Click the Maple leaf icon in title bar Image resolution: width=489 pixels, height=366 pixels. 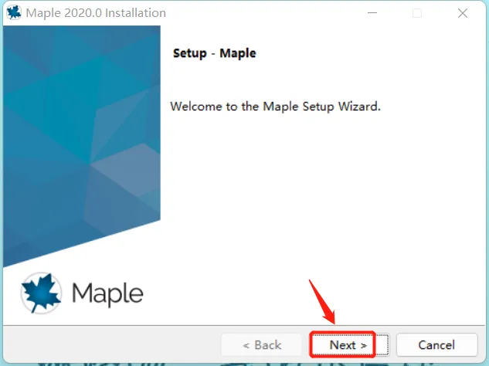point(14,13)
